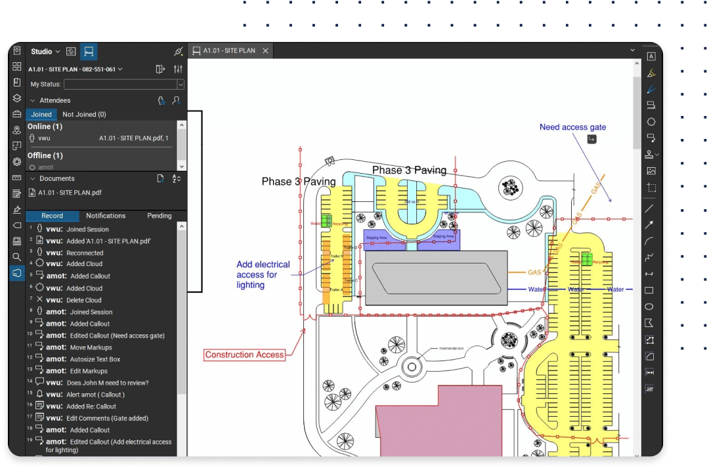Viewport: 707px width, 468px height.
Task: Select the Rectangle shape tool
Action: pos(649,290)
